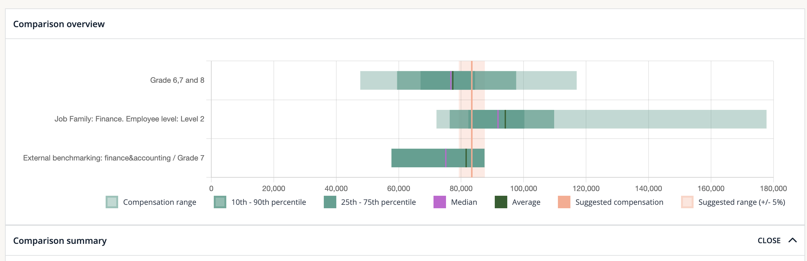Click the External benchmarking Grade 7 label
This screenshot has height=261, width=807.
(x=113, y=158)
